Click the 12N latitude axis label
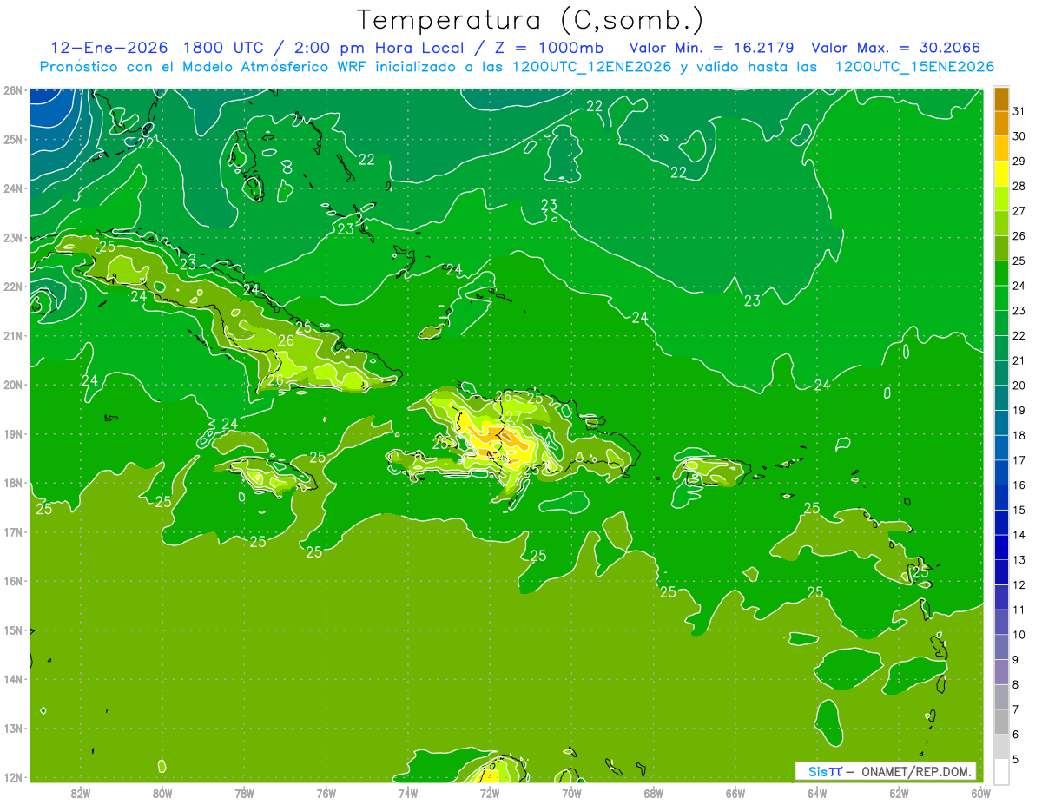 12,777
